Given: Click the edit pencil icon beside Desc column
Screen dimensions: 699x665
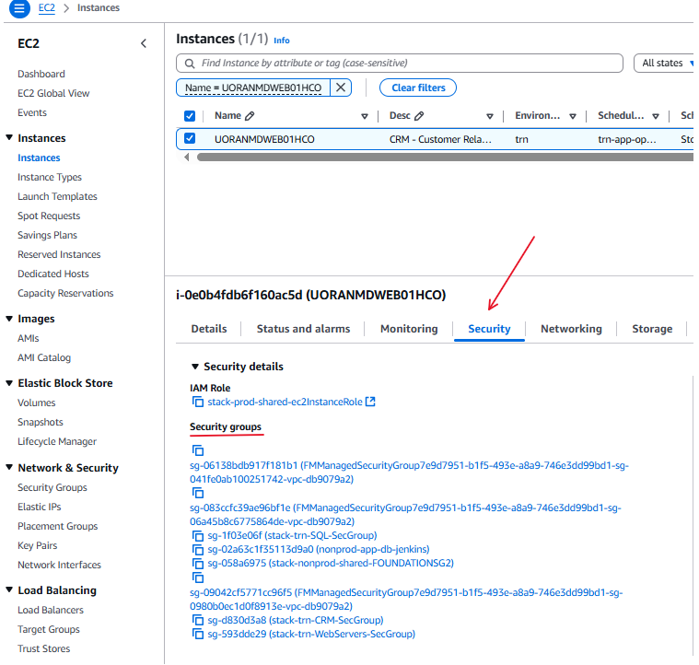Looking at the screenshot, I should (419, 116).
